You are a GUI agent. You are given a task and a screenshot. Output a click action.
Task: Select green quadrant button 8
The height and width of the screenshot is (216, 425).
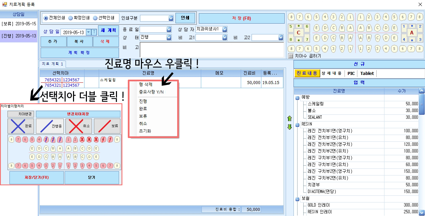(x=290, y=40)
